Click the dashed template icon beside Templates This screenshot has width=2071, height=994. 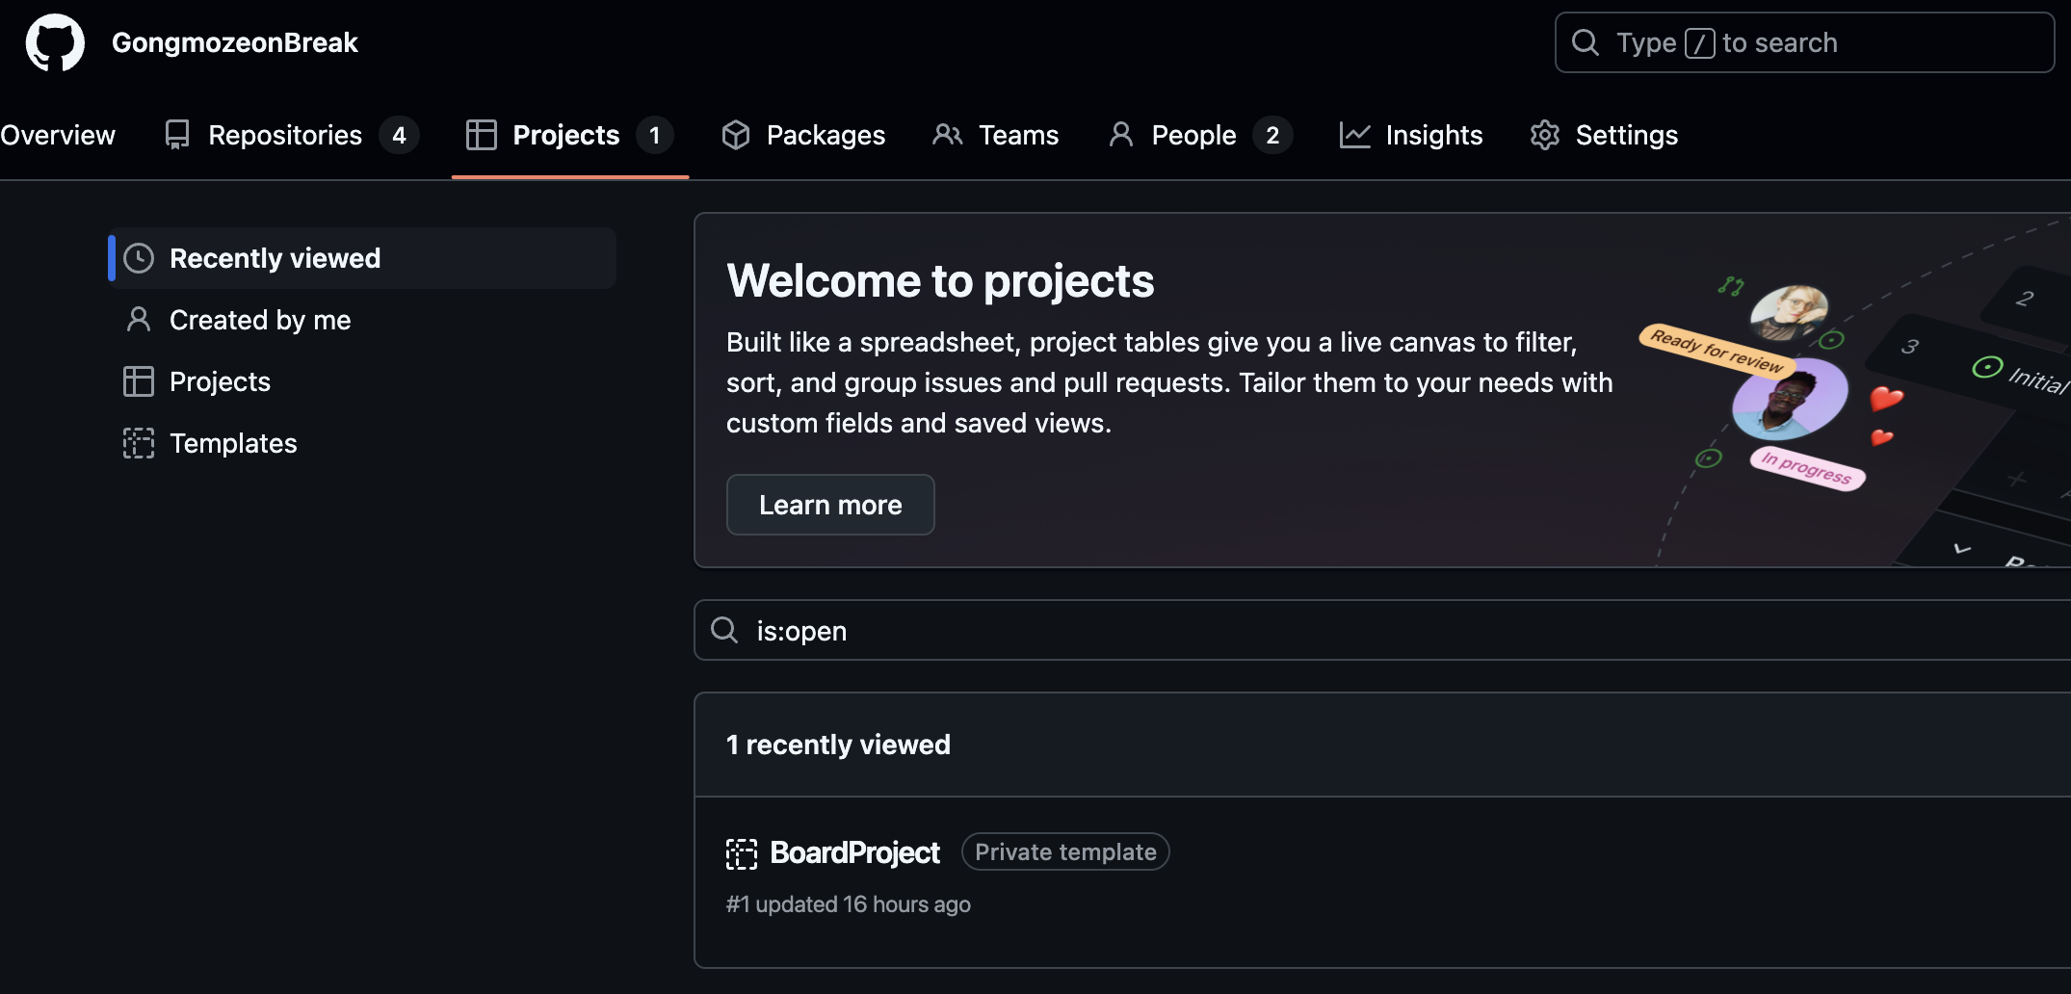[139, 443]
